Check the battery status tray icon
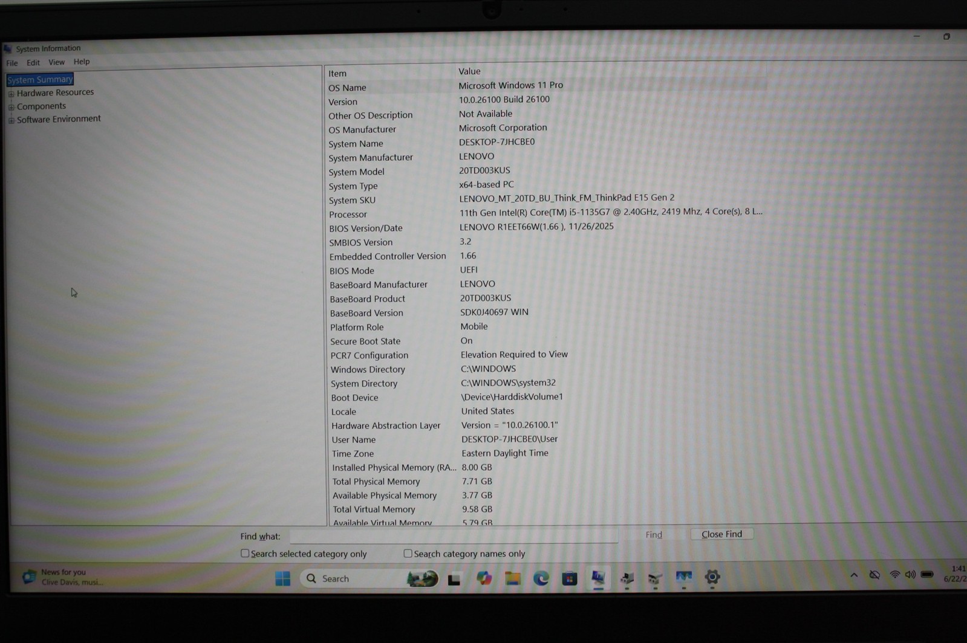Screen dimensions: 967x643 pos(927,575)
